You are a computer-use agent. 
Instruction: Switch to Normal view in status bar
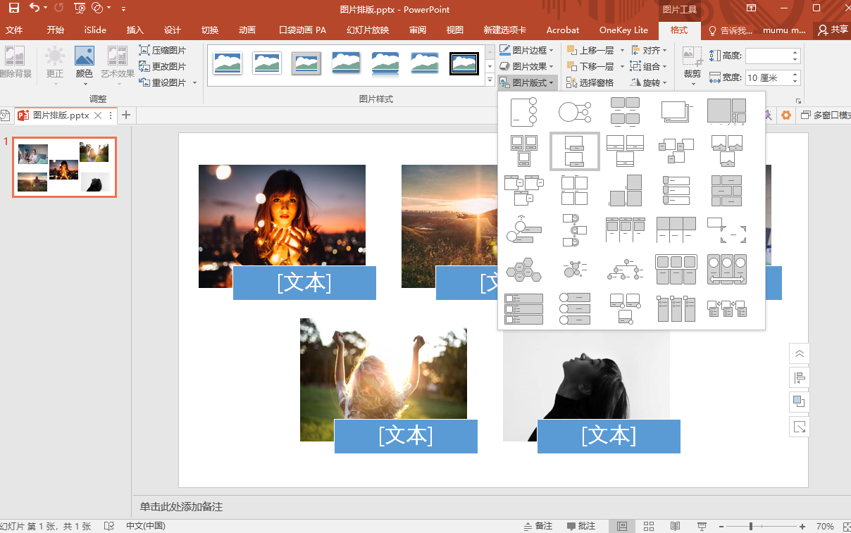tap(622, 526)
